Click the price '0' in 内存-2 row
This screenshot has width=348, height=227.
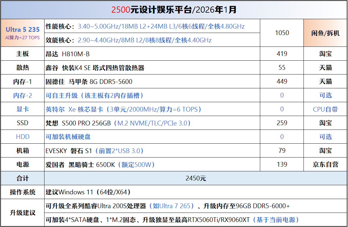pyautogui.click(x=282, y=95)
